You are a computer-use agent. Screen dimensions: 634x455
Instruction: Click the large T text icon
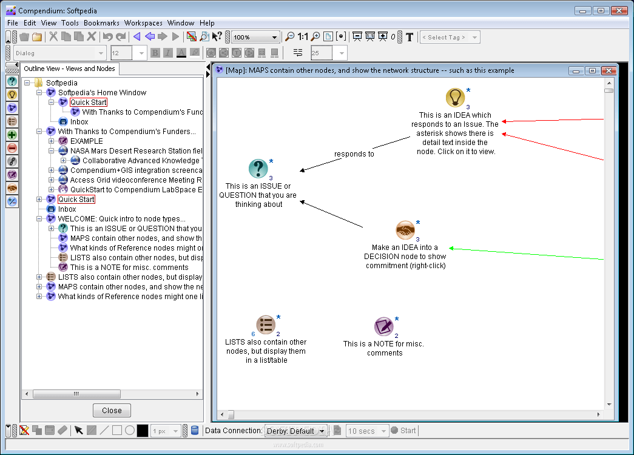(x=410, y=37)
